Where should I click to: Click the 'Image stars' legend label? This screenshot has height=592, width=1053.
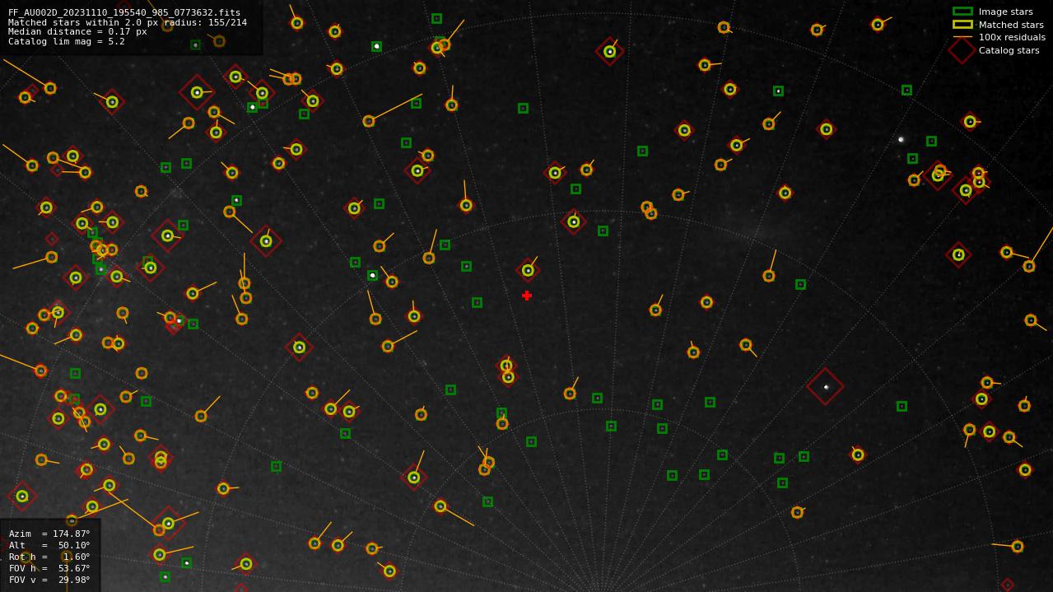pos(1006,12)
